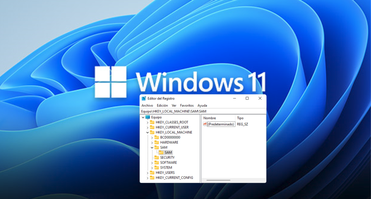Expand the HKEY_CLASSES_ROOT node
371x199 pixels.
click(x=147, y=122)
